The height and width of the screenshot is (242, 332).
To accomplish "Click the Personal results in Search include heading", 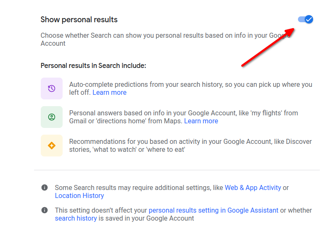I will pos(93,66).
